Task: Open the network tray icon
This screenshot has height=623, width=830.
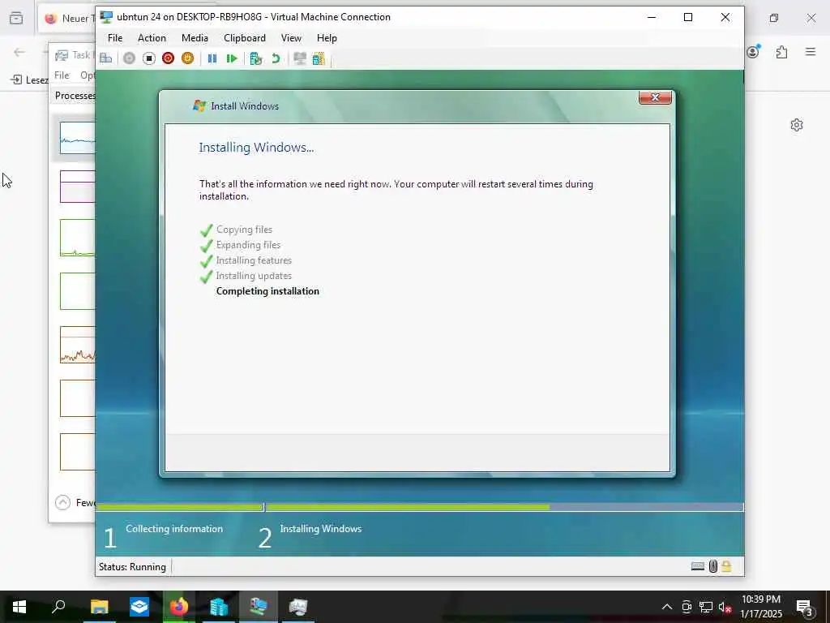Action: [706, 607]
